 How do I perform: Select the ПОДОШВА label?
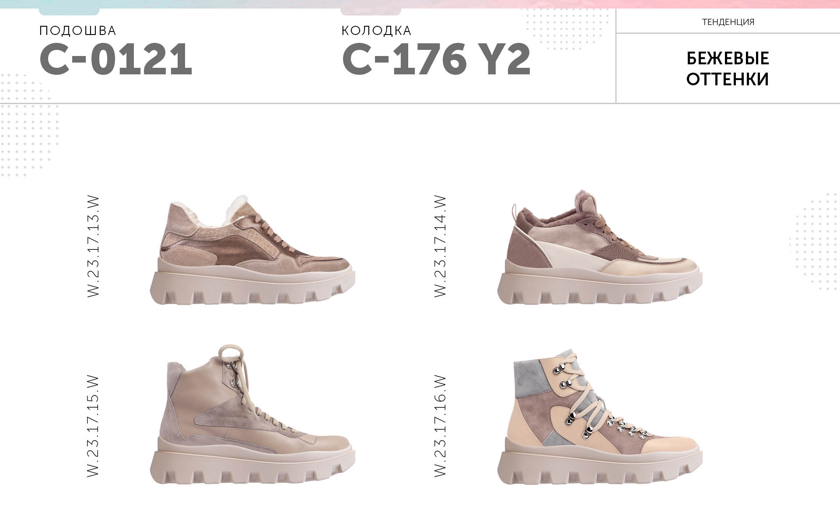(78, 31)
